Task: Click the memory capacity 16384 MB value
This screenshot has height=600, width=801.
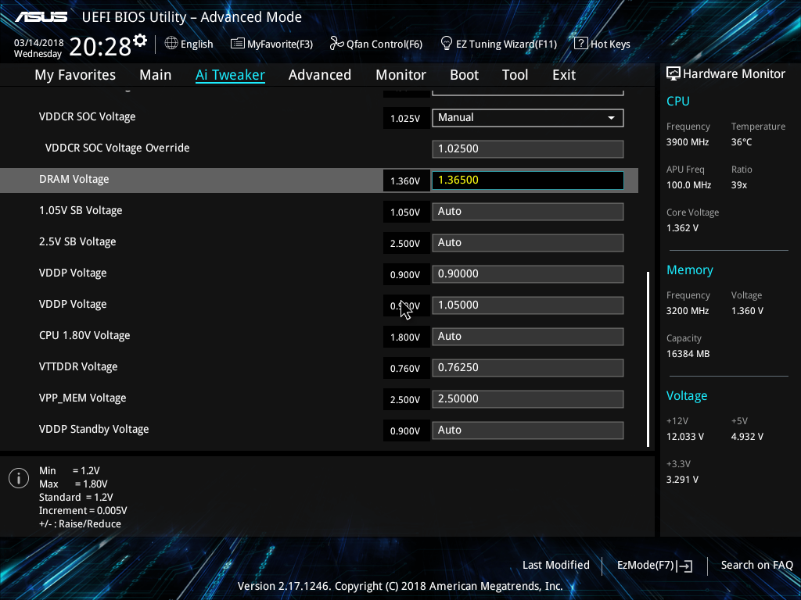Action: (x=688, y=354)
